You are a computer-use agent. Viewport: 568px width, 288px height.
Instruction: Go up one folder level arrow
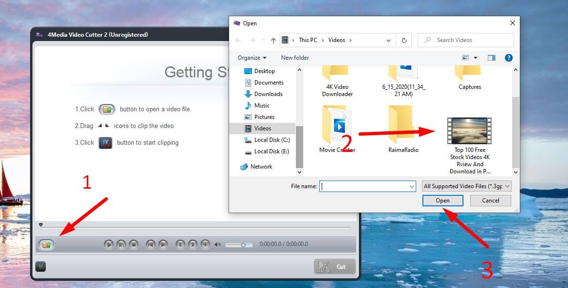tap(273, 40)
